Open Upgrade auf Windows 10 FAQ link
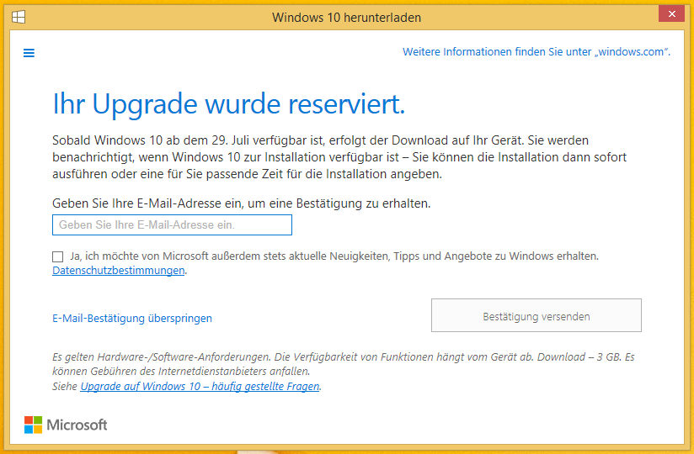 point(200,386)
